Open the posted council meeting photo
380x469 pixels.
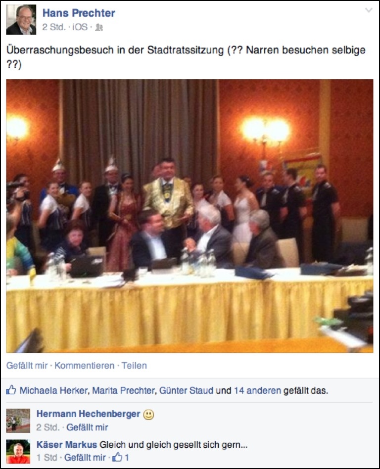coord(190,216)
